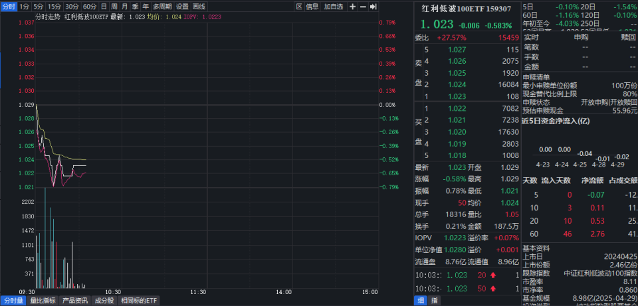
Task: Click the red up arrow beside trade volume 20
Action: click(492, 275)
